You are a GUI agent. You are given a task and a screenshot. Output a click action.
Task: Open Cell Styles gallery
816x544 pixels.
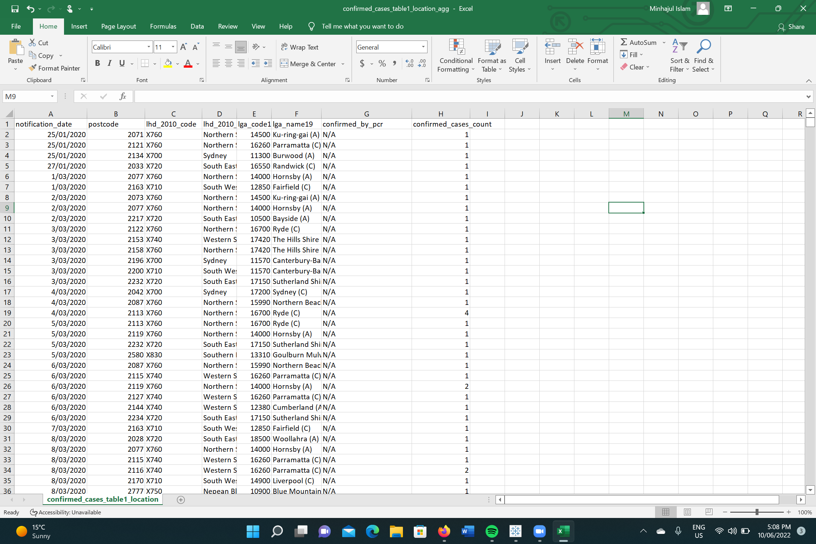coord(520,56)
